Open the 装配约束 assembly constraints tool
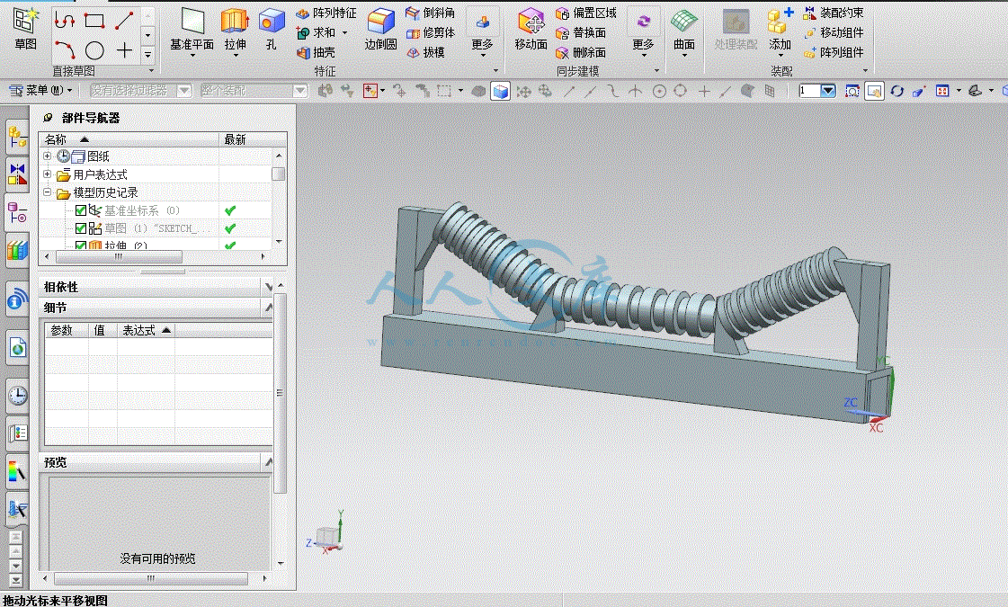This screenshot has width=1008, height=607. pos(834,13)
